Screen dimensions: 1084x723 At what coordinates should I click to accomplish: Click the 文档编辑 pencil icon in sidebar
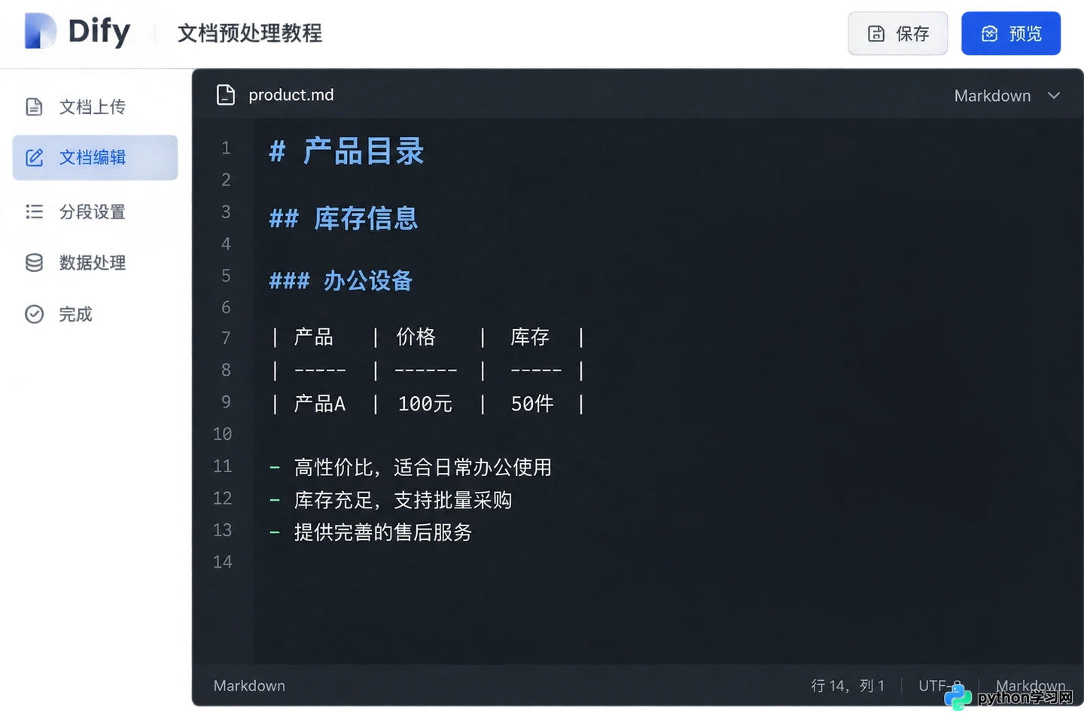tap(35, 157)
